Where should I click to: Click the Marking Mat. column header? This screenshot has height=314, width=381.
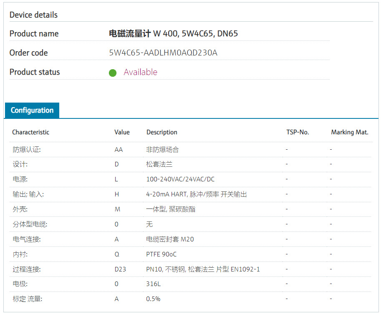point(350,132)
